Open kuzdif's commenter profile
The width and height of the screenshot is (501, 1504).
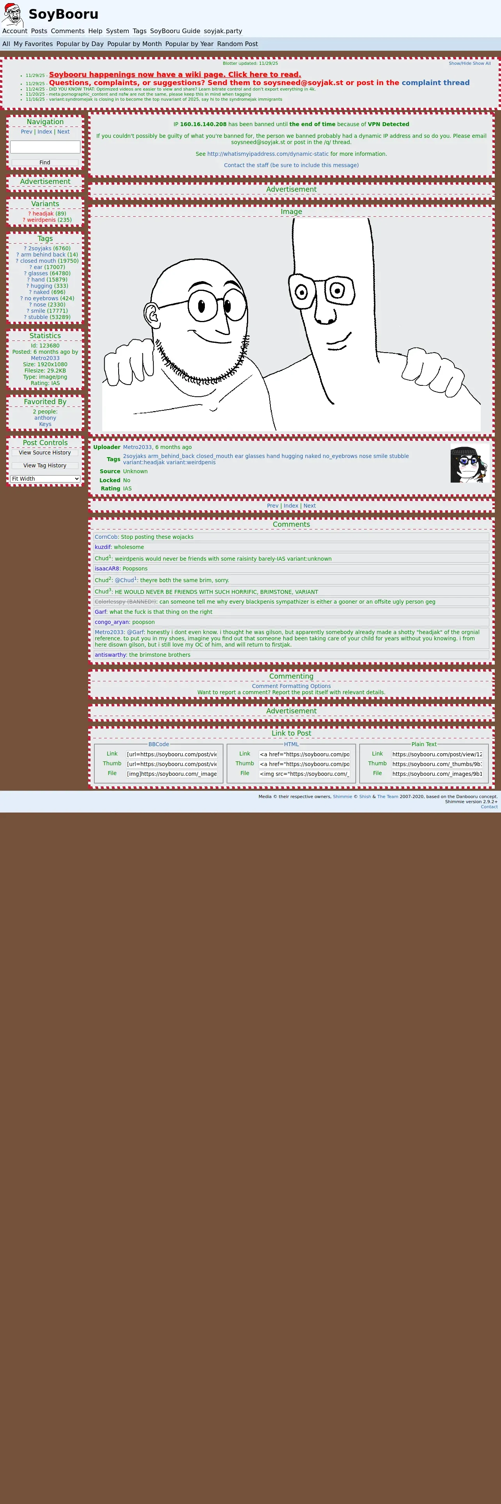(103, 548)
